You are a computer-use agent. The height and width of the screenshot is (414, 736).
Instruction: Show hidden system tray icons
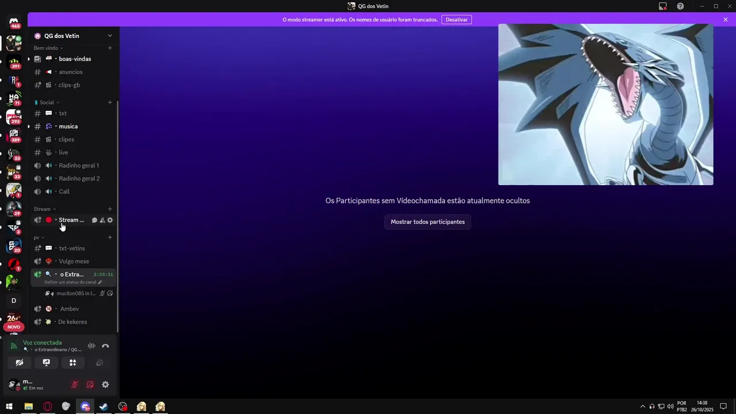pos(643,407)
